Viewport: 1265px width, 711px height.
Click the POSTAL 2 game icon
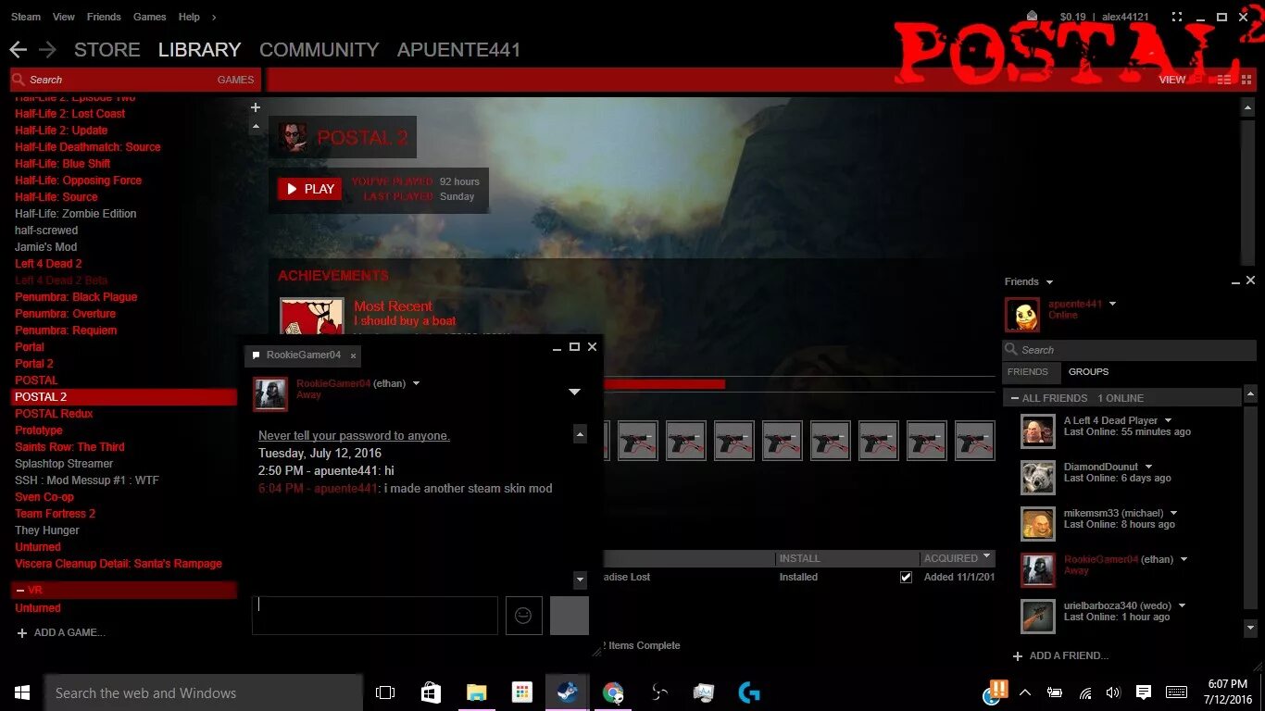(x=293, y=137)
